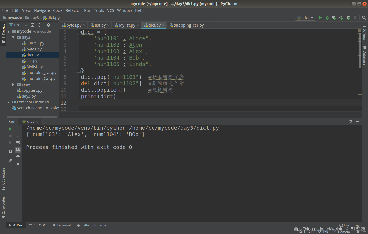
Task: Close the list.py tab
Action: coord(108,25)
